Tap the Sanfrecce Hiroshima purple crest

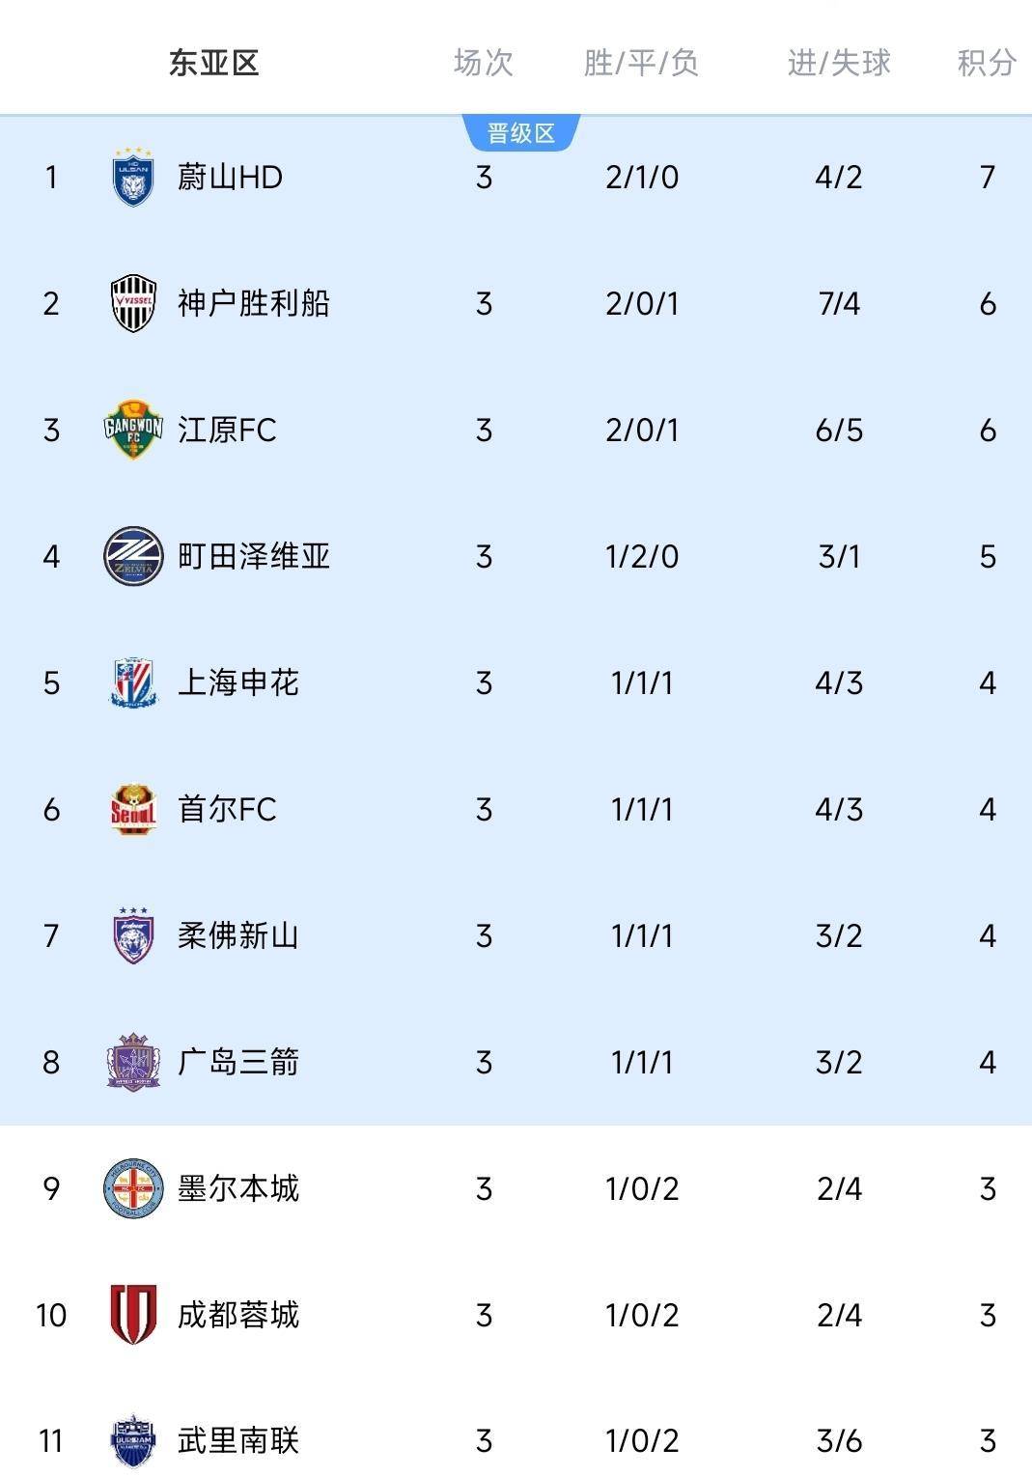point(133,1062)
